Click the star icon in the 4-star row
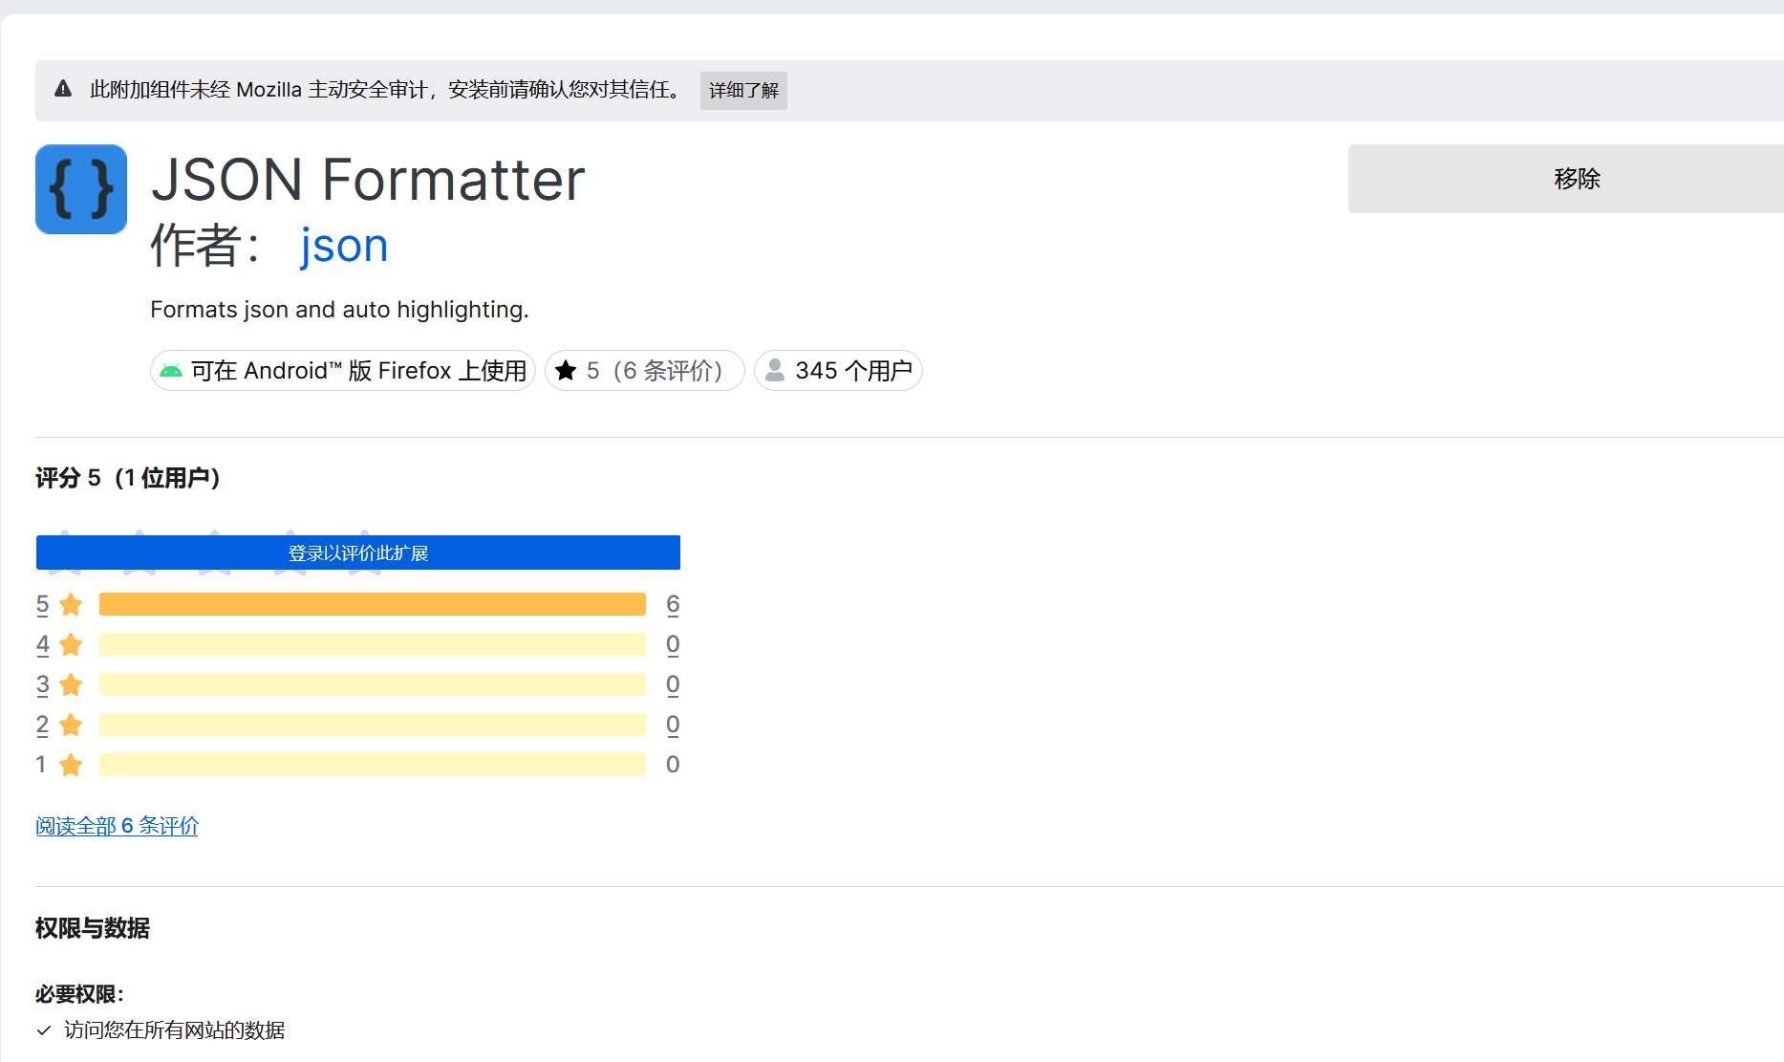Screen dimensions: 1784x1062 [71, 644]
